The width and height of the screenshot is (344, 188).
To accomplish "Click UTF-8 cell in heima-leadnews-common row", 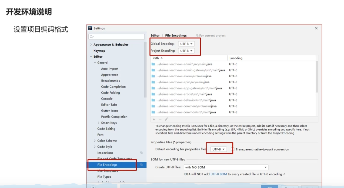I will click(233, 112).
